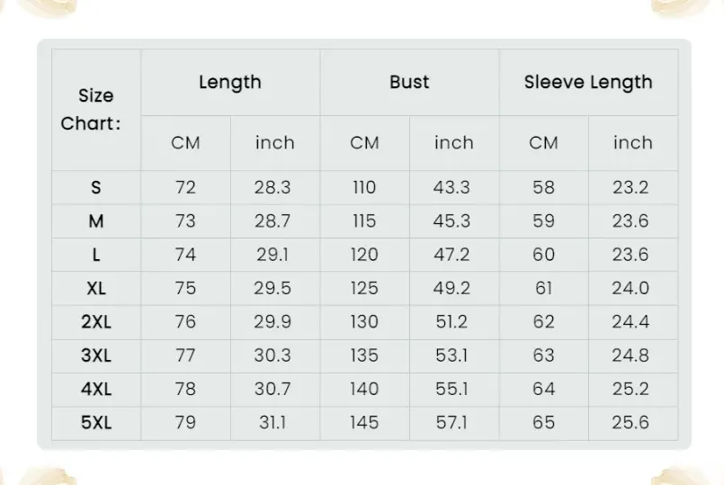Click the Bust column header
The image size is (724, 485).
409,83
